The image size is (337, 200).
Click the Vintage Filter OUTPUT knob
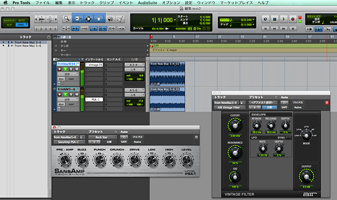click(x=306, y=177)
